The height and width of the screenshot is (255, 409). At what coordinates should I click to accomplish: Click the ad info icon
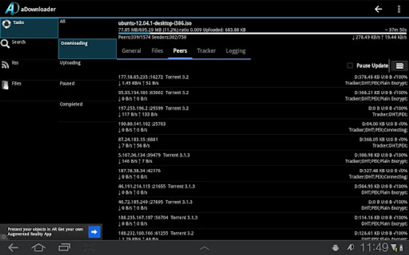pos(3,237)
